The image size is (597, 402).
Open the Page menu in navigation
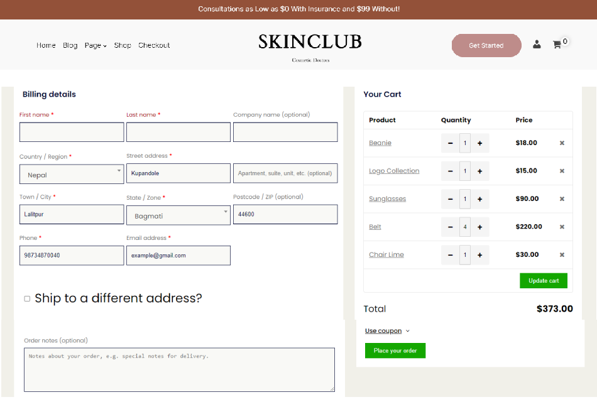pos(96,45)
